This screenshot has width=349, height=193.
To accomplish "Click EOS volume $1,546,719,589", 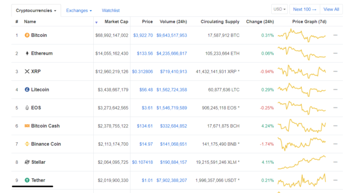I will click(171, 108).
